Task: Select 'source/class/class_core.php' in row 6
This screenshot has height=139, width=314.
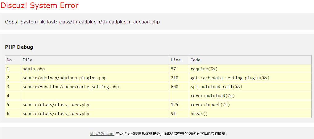Action: coord(95,114)
